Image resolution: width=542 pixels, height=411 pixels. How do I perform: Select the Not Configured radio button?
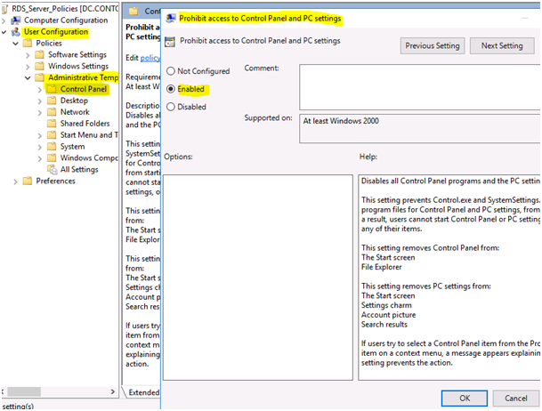[x=171, y=71]
